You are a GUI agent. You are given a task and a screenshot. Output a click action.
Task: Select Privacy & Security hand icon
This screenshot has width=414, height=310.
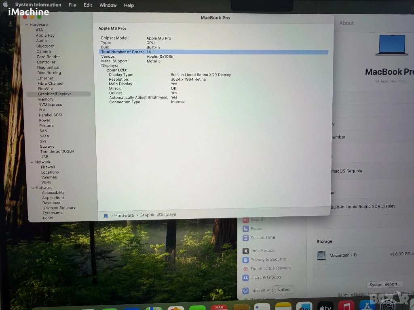245,260
